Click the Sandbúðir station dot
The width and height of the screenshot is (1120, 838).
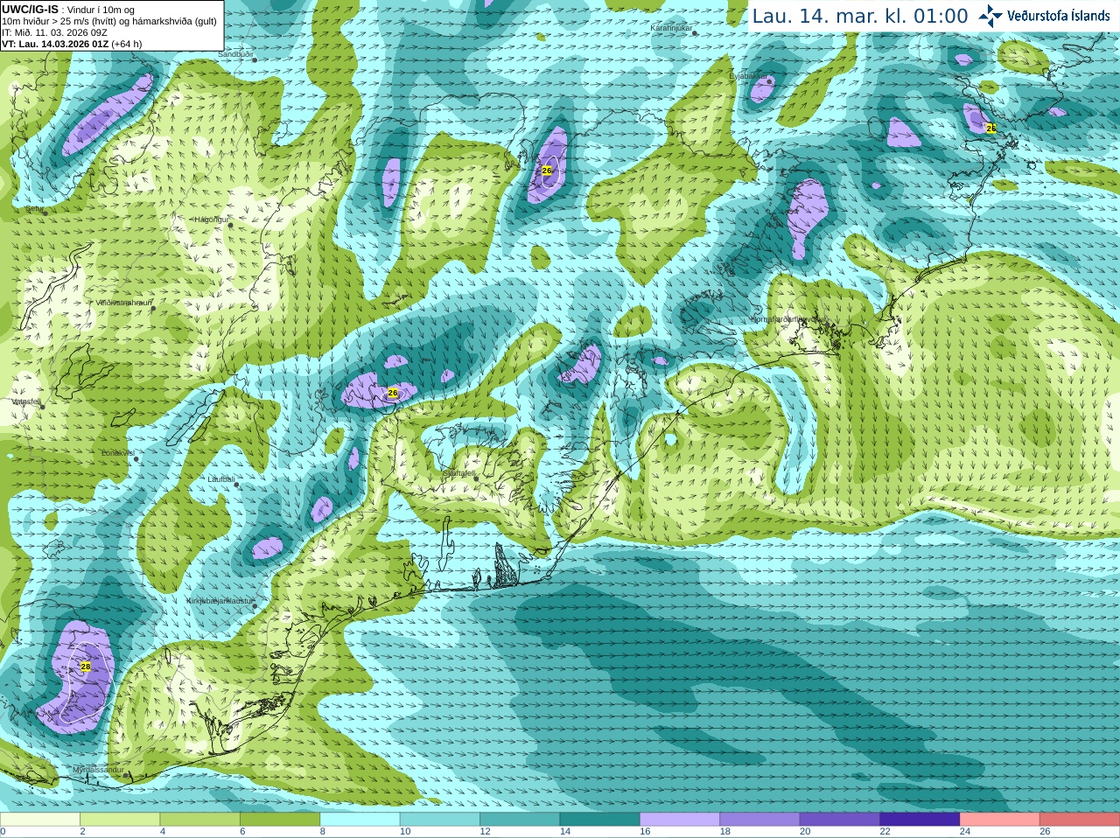pos(255,59)
